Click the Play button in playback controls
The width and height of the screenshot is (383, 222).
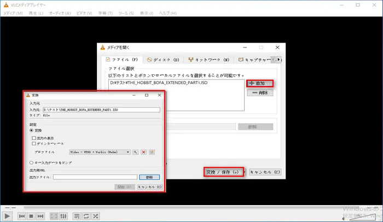tap(8, 216)
